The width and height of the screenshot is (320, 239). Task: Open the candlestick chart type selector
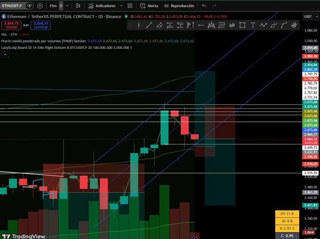pyautogui.click(x=78, y=6)
